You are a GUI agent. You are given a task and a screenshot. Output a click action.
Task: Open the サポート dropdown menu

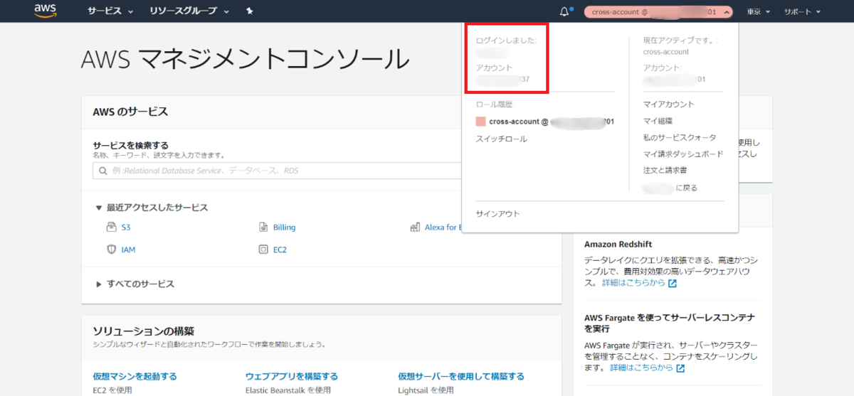tap(802, 11)
